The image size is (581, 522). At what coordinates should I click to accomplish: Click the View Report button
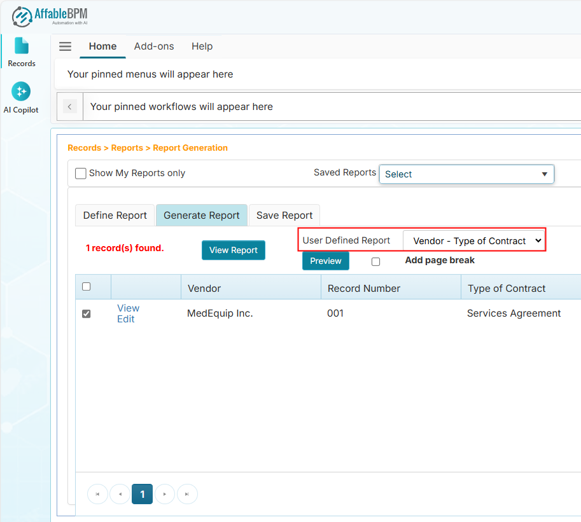[233, 250]
